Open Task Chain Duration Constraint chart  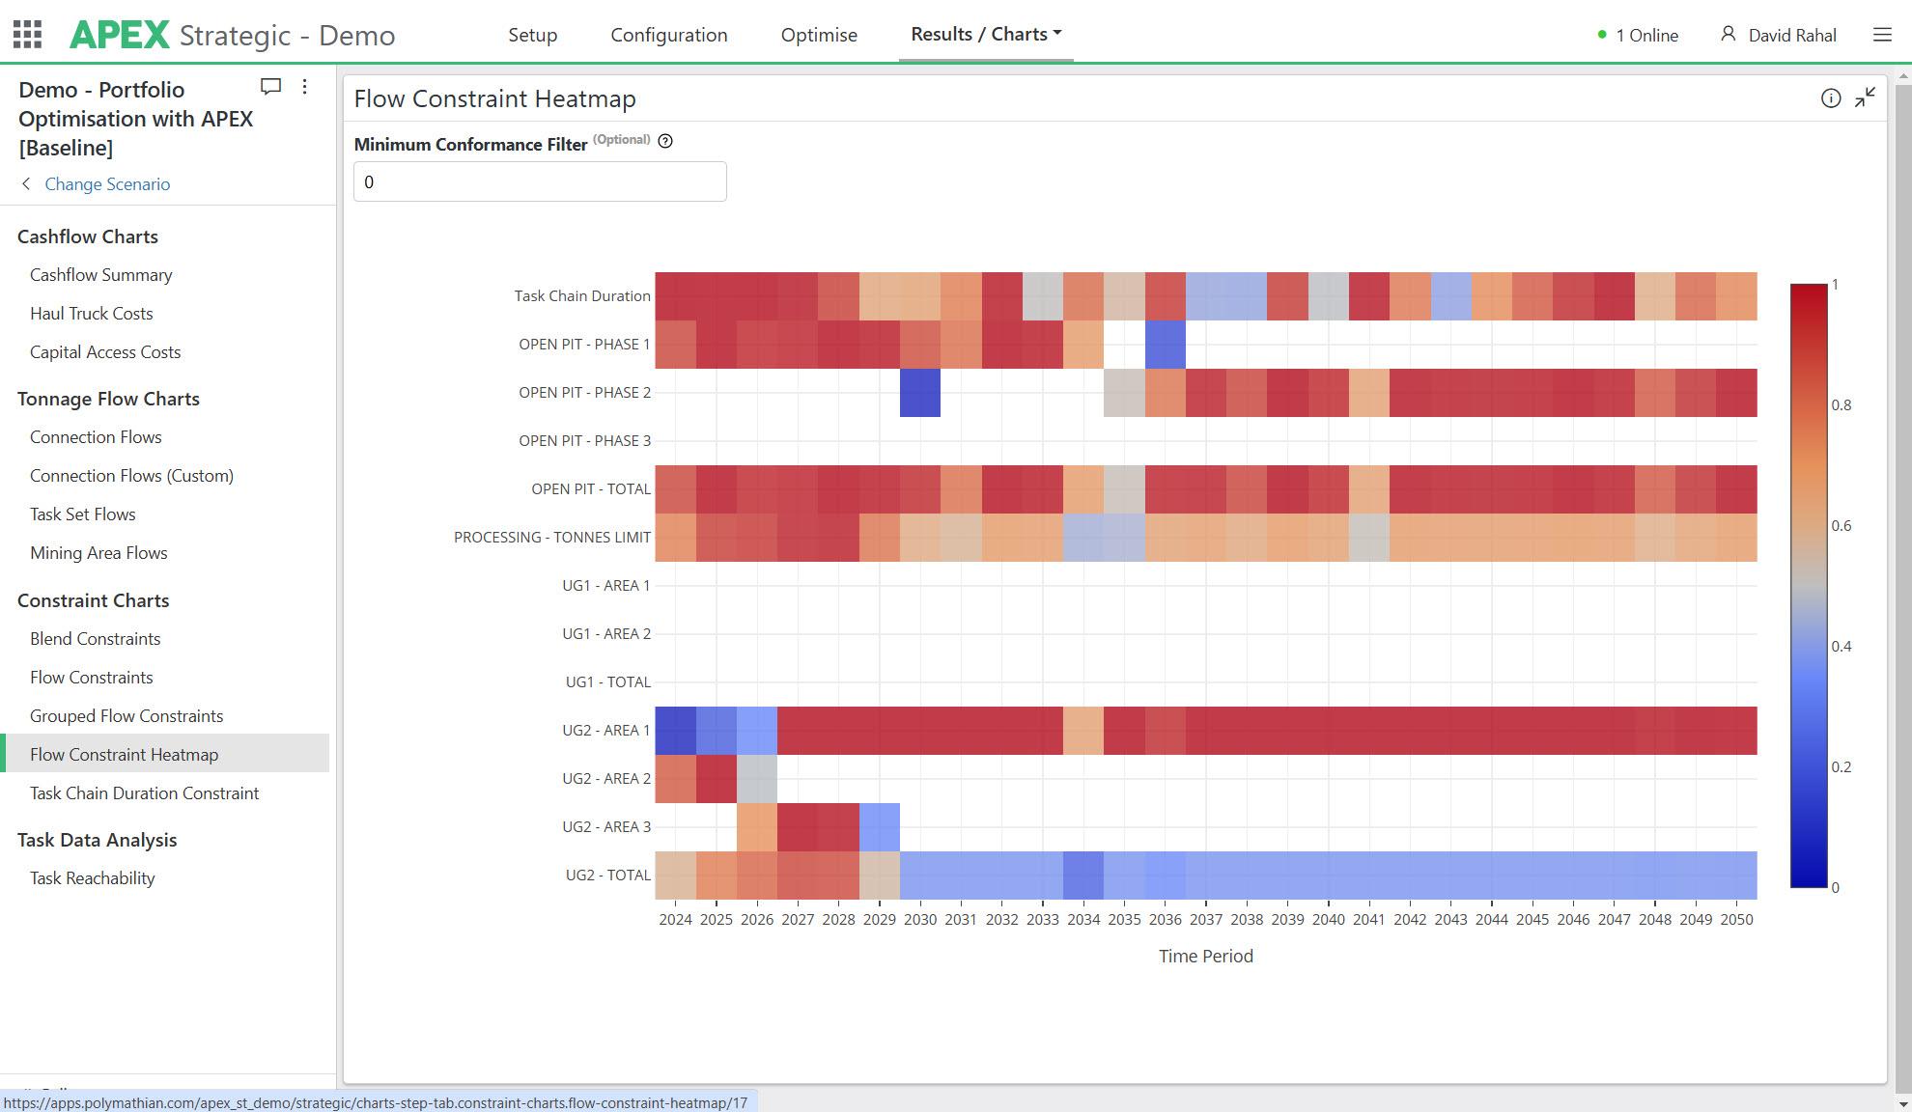tap(145, 793)
